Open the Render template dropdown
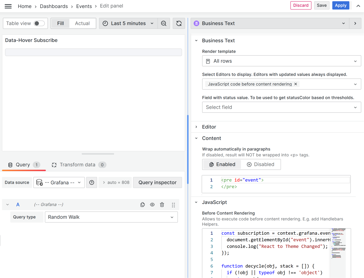 281,61
